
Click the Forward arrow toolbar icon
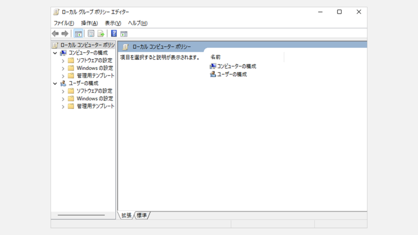[x=64, y=33]
